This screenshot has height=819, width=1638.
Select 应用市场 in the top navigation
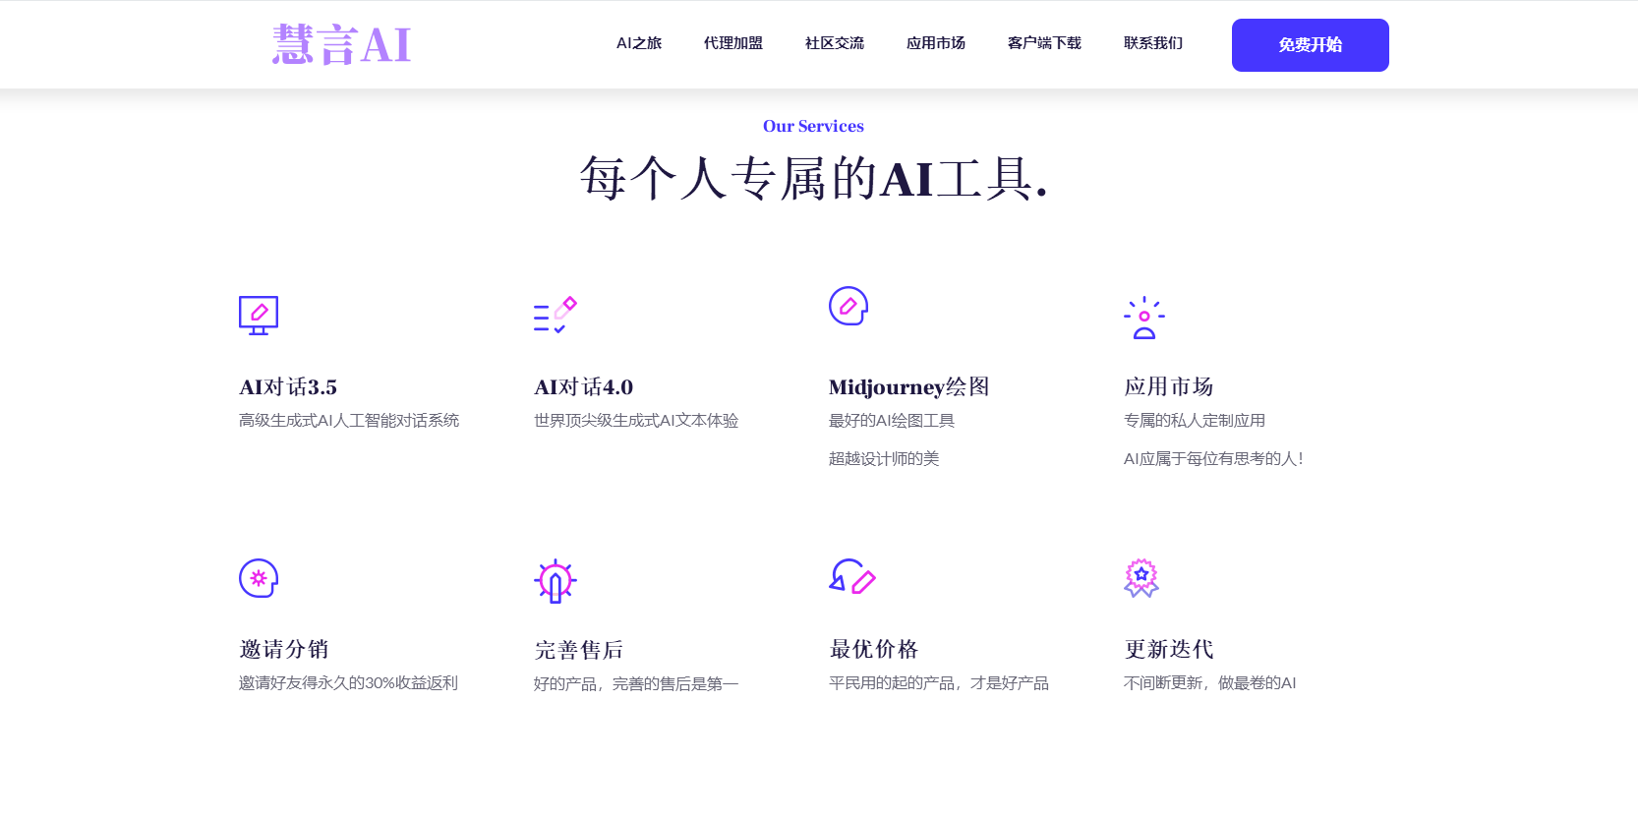[x=936, y=43]
